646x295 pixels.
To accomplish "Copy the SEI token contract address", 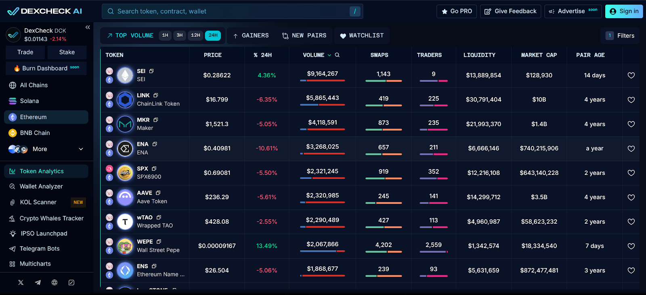I will (151, 71).
